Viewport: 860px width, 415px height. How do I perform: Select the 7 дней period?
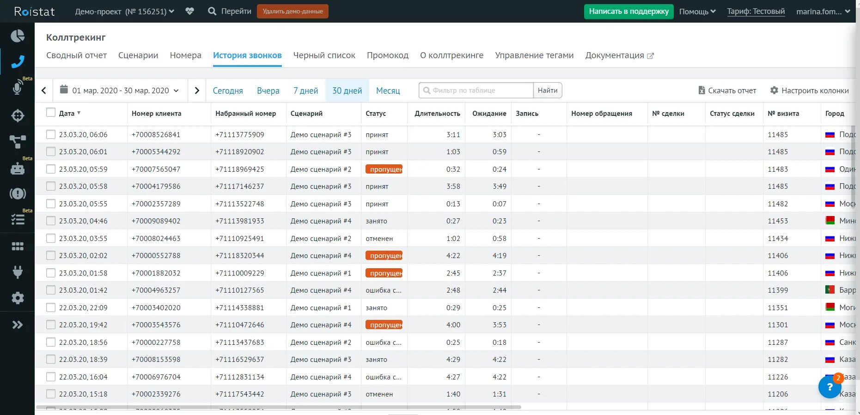click(x=305, y=91)
